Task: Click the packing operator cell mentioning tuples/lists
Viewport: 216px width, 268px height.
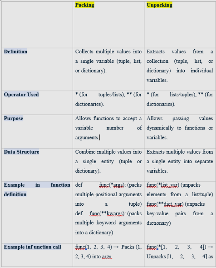Action: 108,99
